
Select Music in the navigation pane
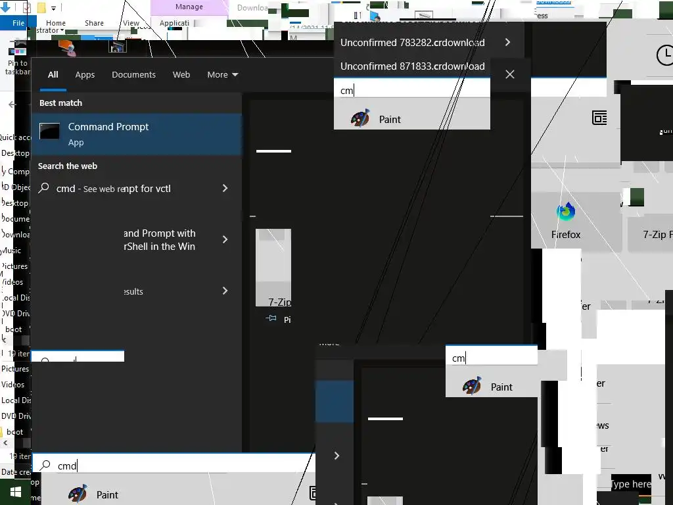coord(12,251)
